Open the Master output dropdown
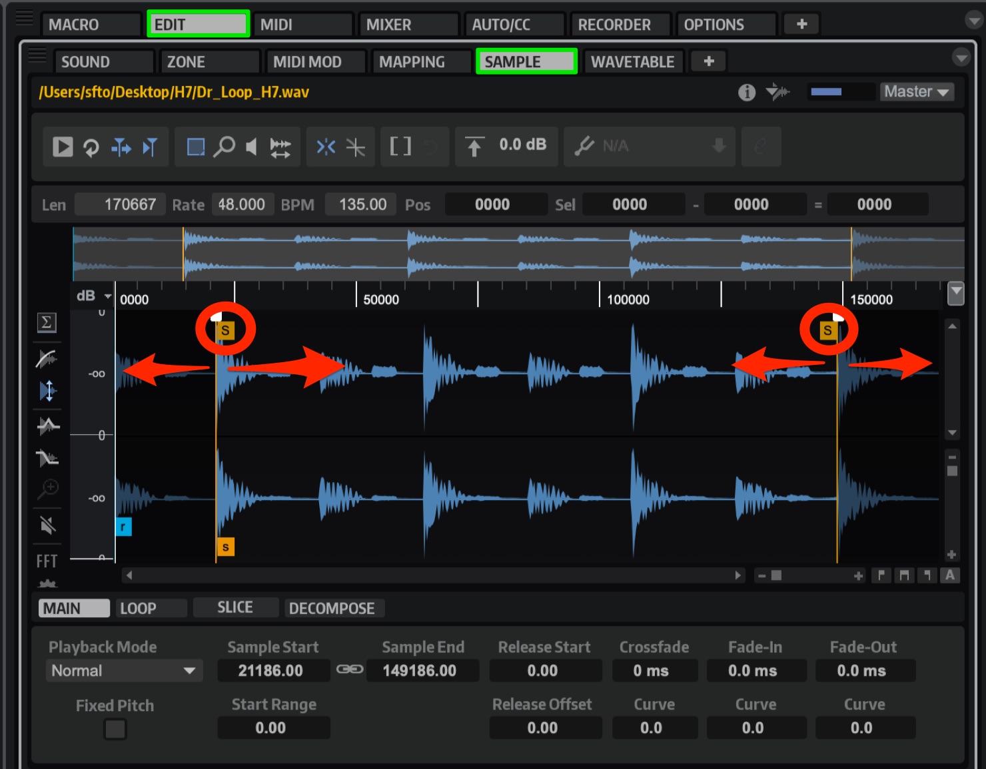The width and height of the screenshot is (986, 769). [917, 92]
